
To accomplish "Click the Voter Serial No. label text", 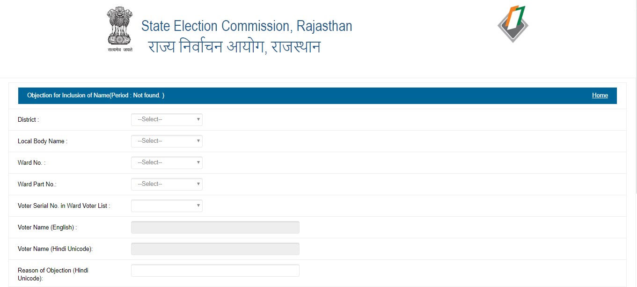I will [64, 206].
